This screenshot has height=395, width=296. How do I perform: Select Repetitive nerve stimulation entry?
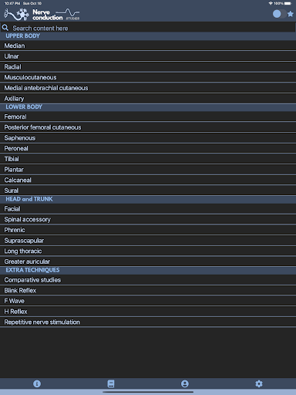pos(148,322)
